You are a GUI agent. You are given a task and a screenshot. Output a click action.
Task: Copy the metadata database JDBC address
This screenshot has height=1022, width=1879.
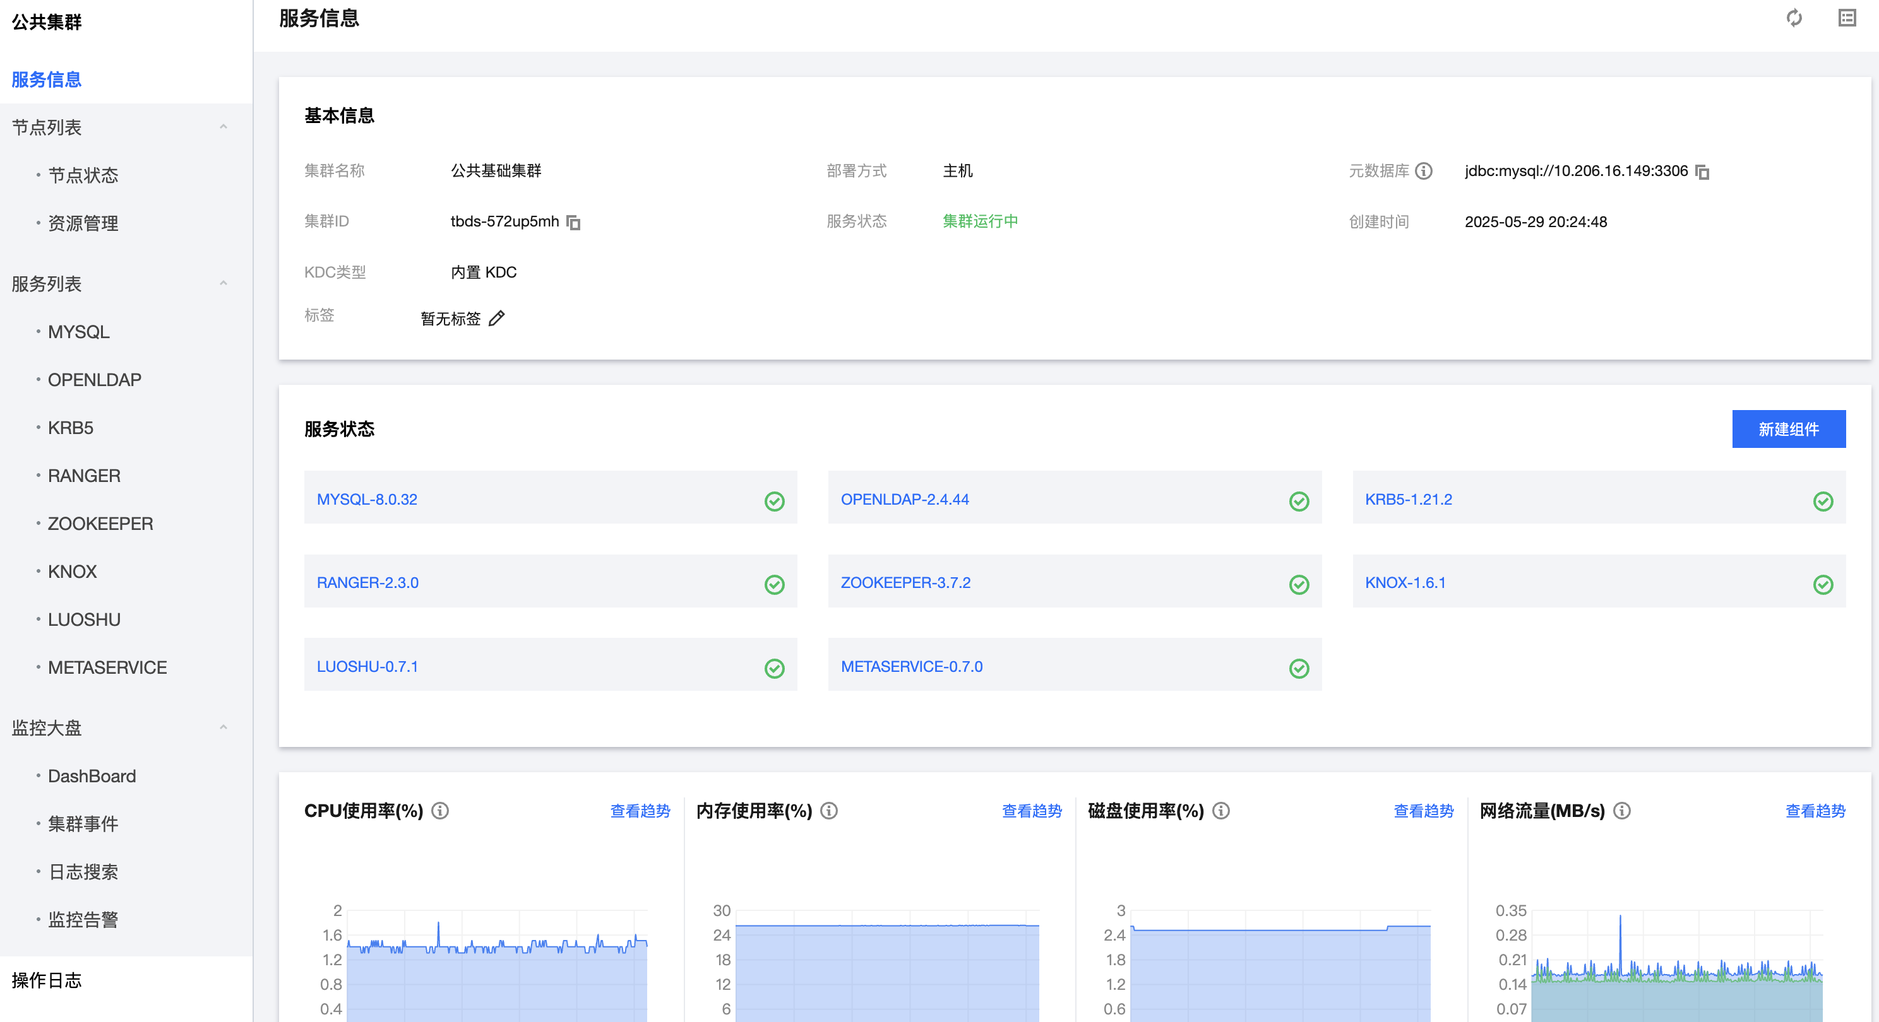1702,172
